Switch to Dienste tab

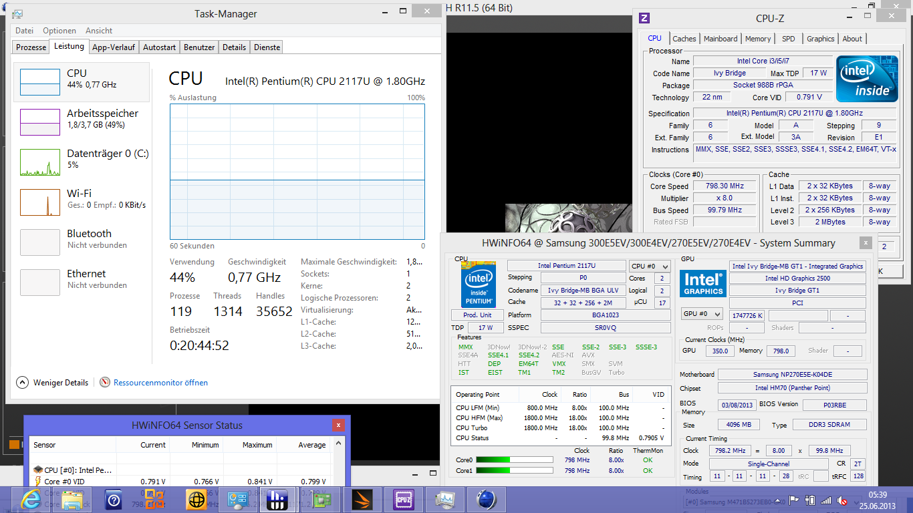point(267,47)
